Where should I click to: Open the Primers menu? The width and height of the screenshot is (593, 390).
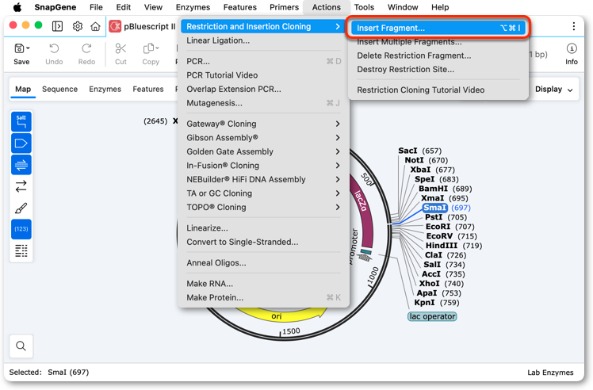click(x=284, y=7)
